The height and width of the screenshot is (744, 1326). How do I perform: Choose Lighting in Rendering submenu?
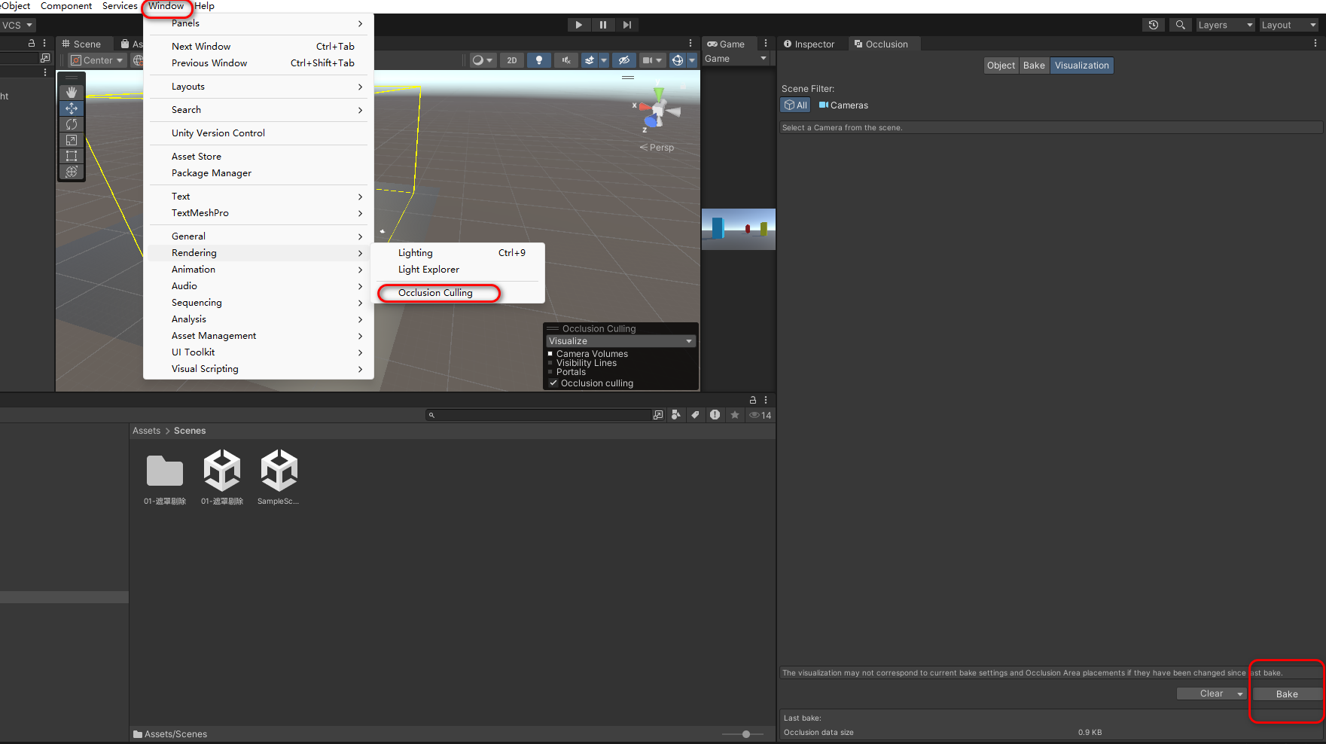pos(457,253)
